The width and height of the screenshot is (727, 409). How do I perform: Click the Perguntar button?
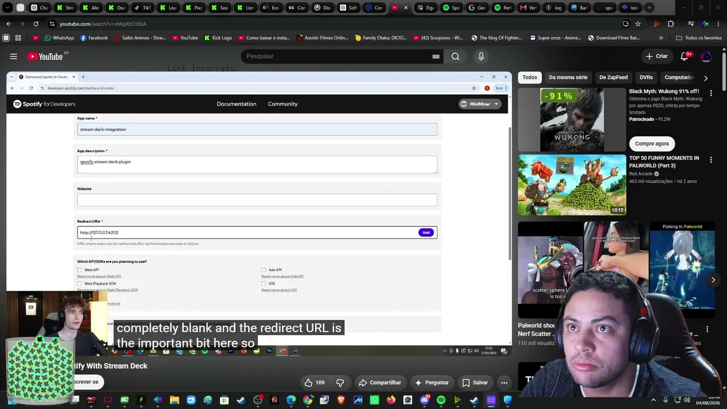(432, 382)
